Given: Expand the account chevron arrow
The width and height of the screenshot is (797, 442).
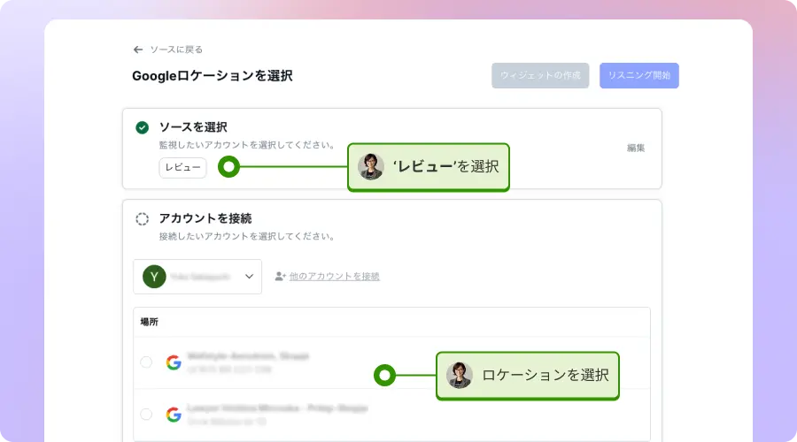Looking at the screenshot, I should [x=249, y=277].
